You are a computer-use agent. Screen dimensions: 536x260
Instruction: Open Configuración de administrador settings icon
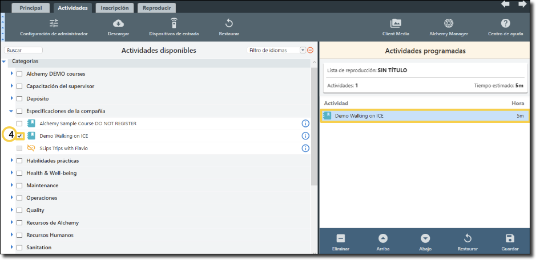pyautogui.click(x=54, y=23)
